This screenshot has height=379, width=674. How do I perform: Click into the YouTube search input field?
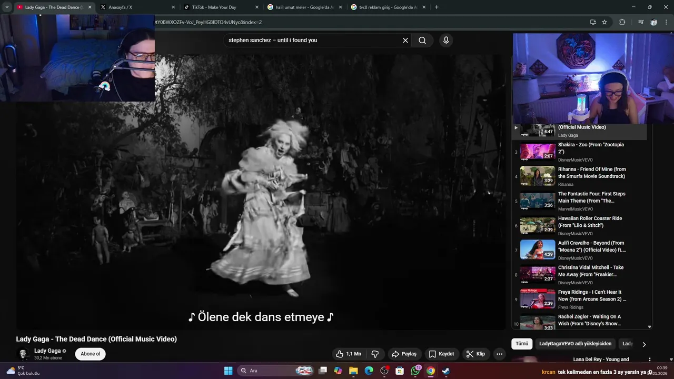point(313,41)
